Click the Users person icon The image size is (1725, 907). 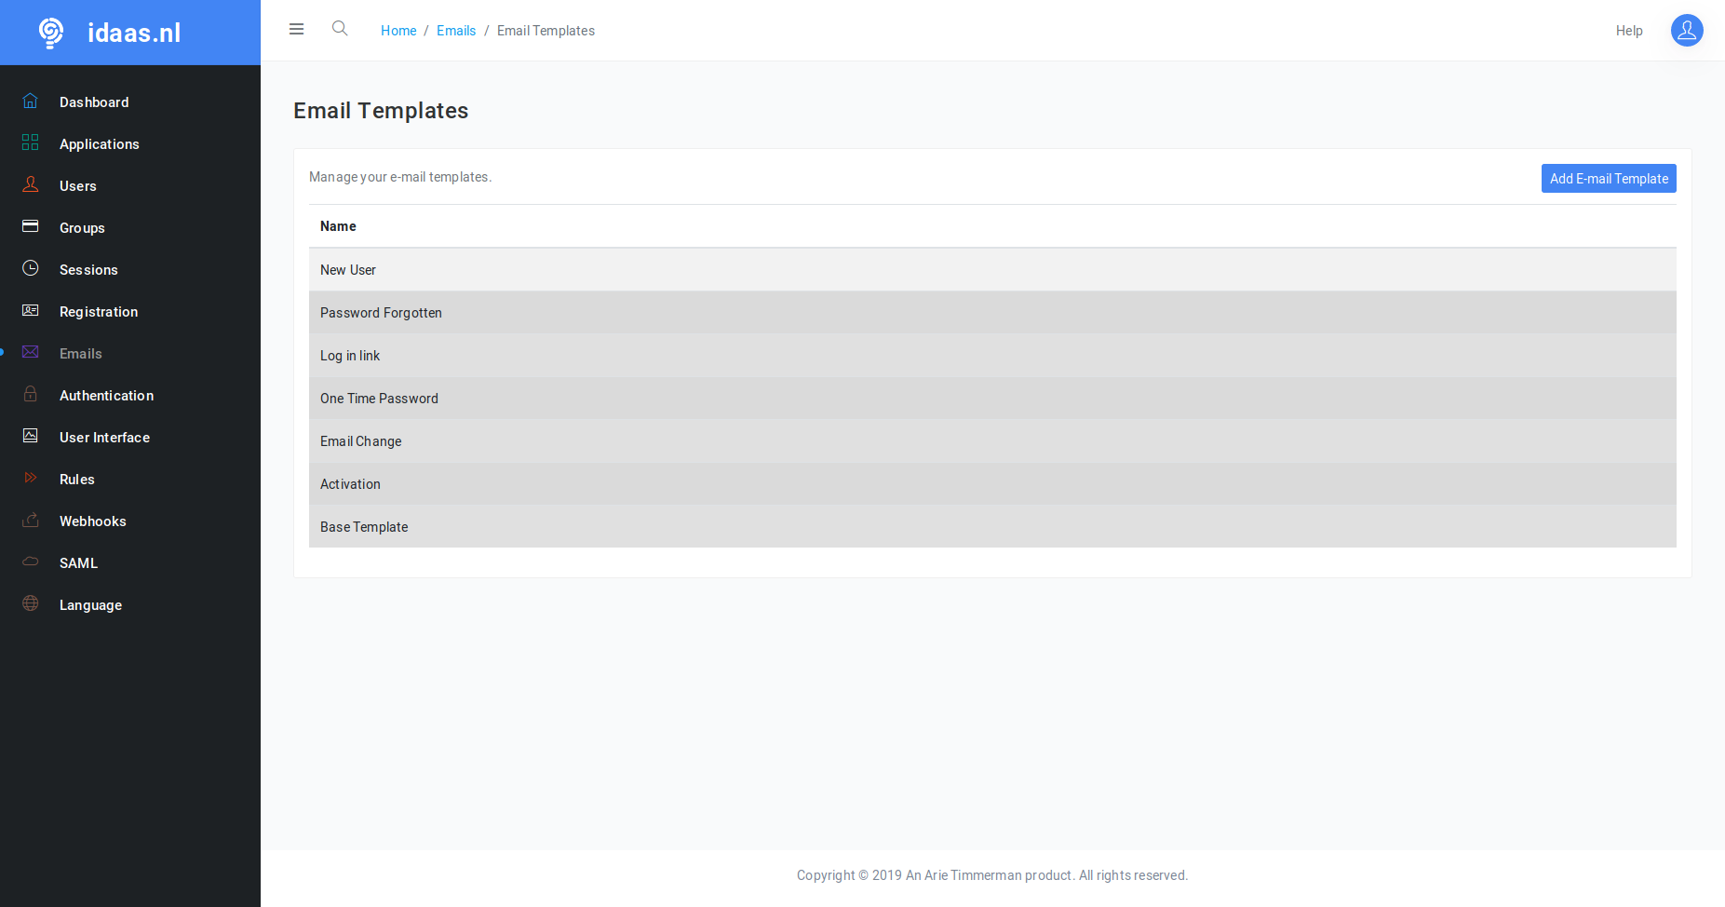(x=31, y=184)
